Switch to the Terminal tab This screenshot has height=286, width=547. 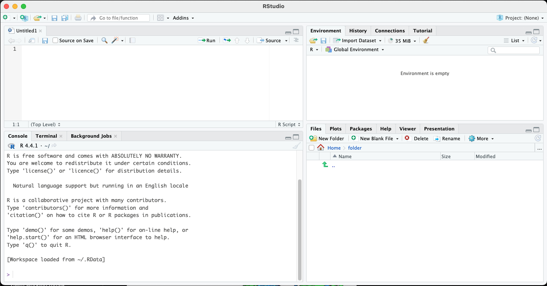(46, 136)
